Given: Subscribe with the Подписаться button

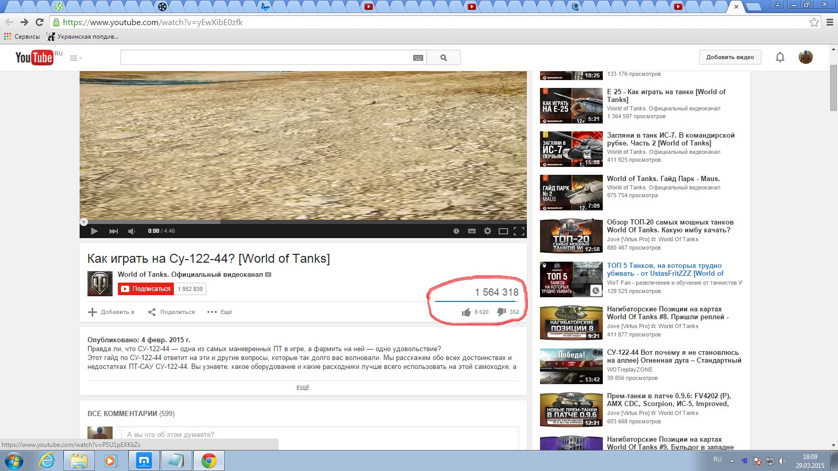Looking at the screenshot, I should (x=146, y=289).
